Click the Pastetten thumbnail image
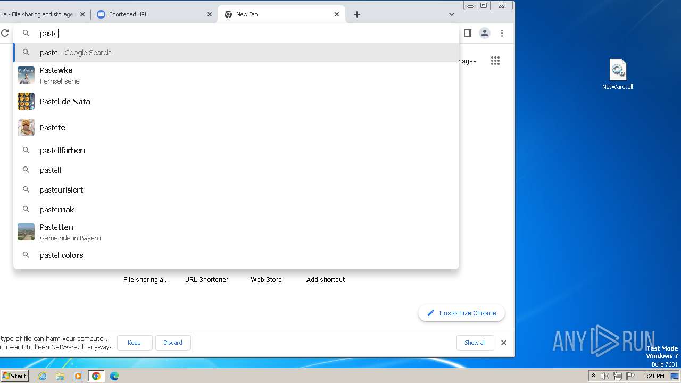This screenshot has height=383, width=681. tap(26, 232)
